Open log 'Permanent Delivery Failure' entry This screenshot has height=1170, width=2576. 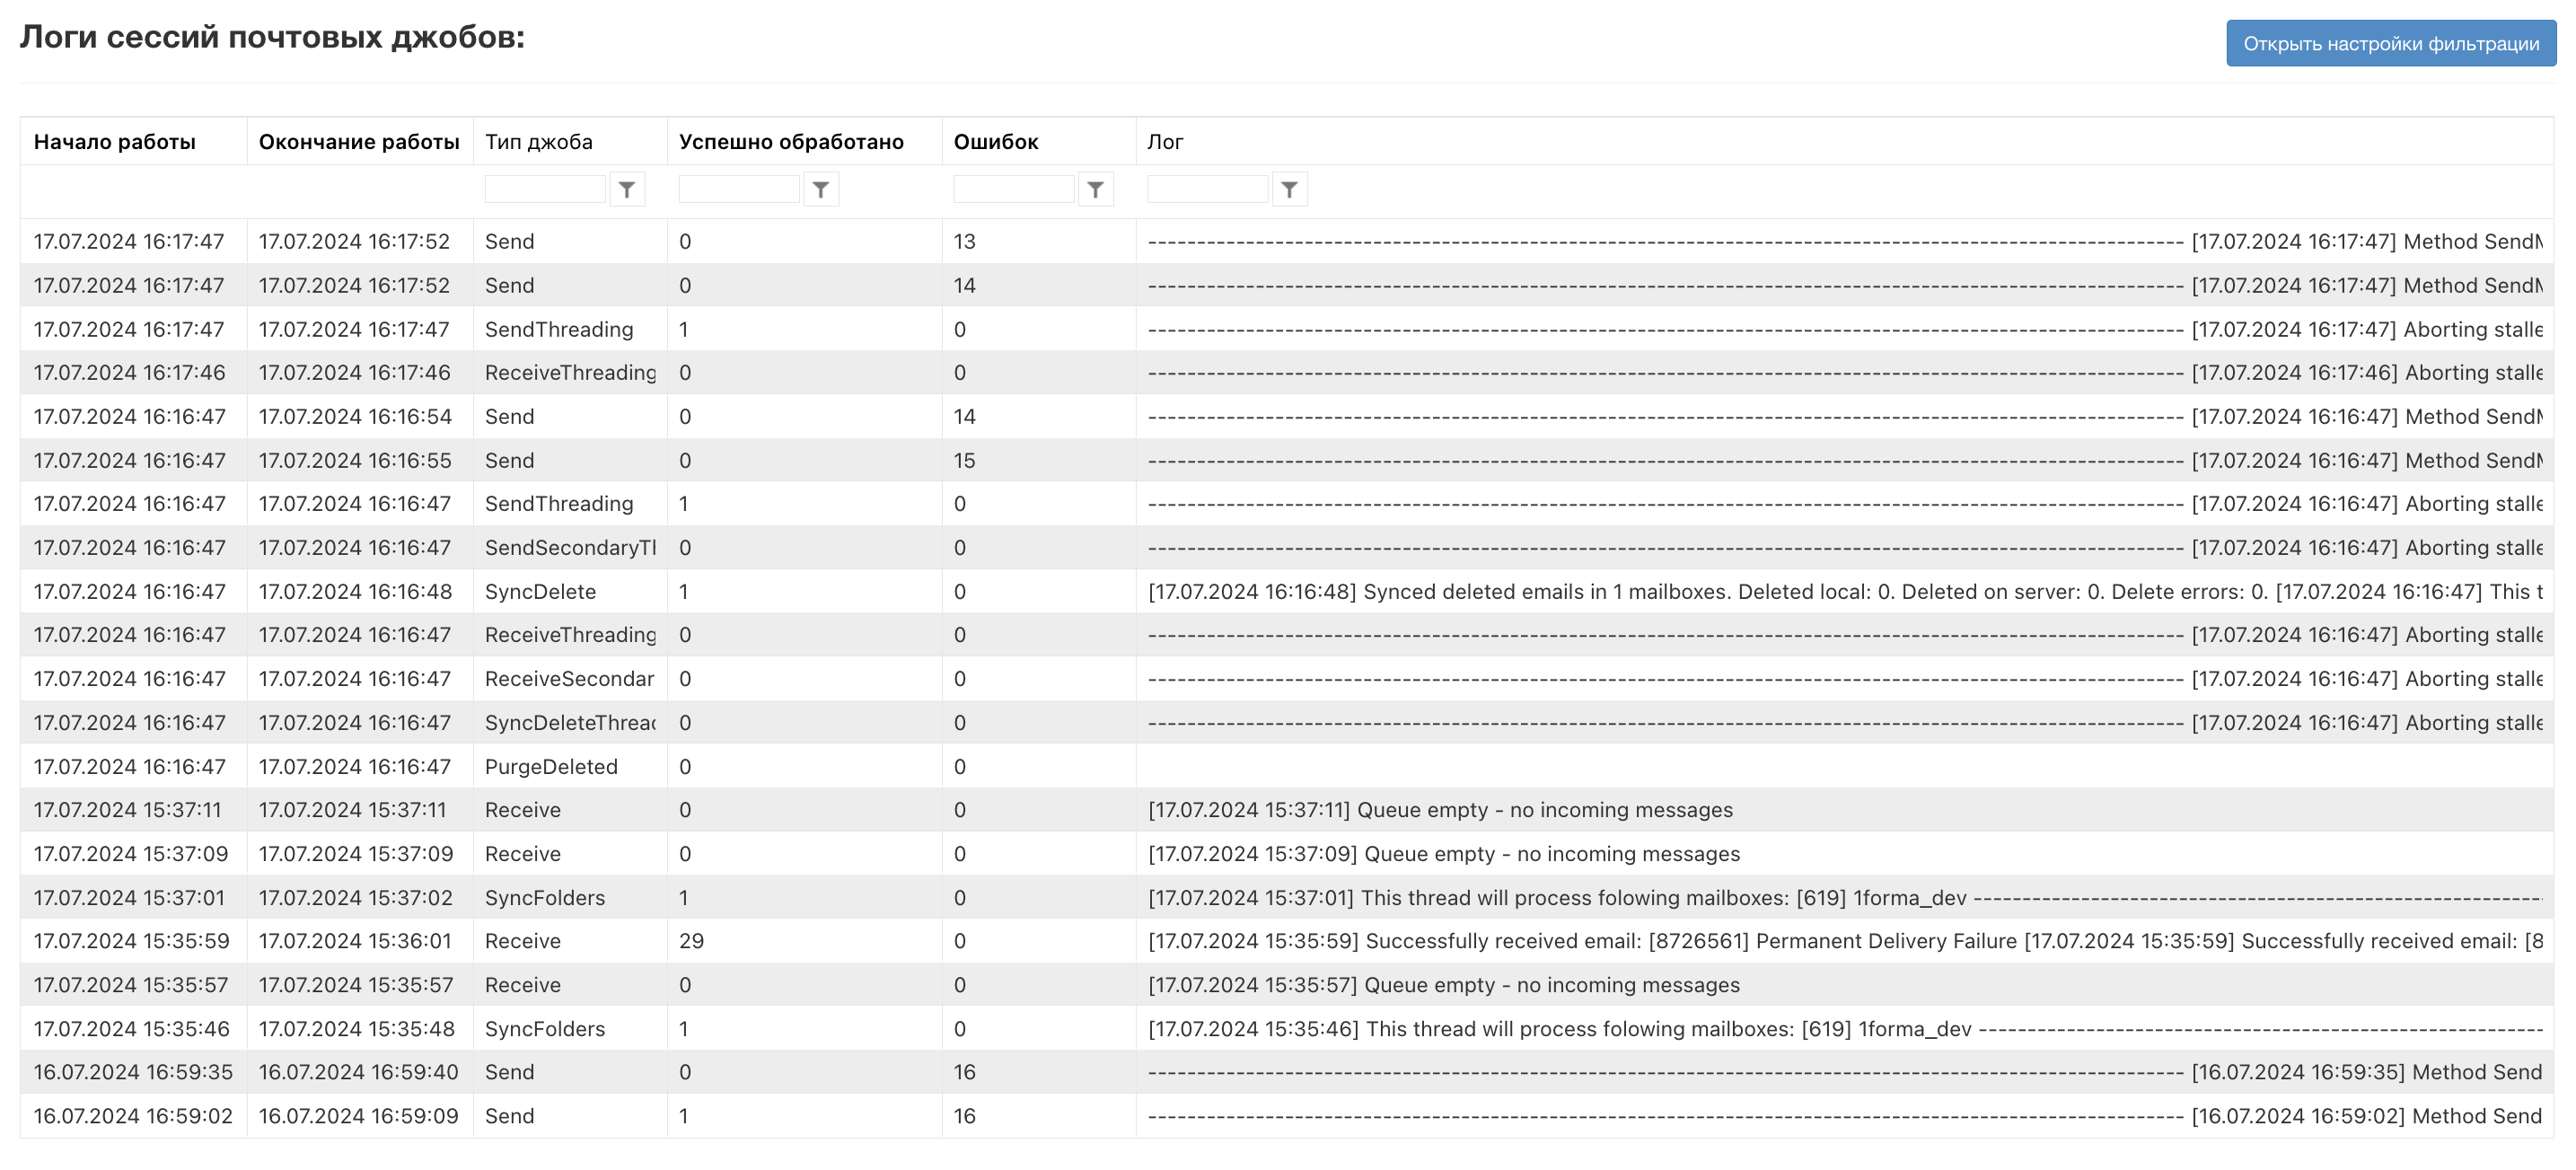(x=1845, y=942)
